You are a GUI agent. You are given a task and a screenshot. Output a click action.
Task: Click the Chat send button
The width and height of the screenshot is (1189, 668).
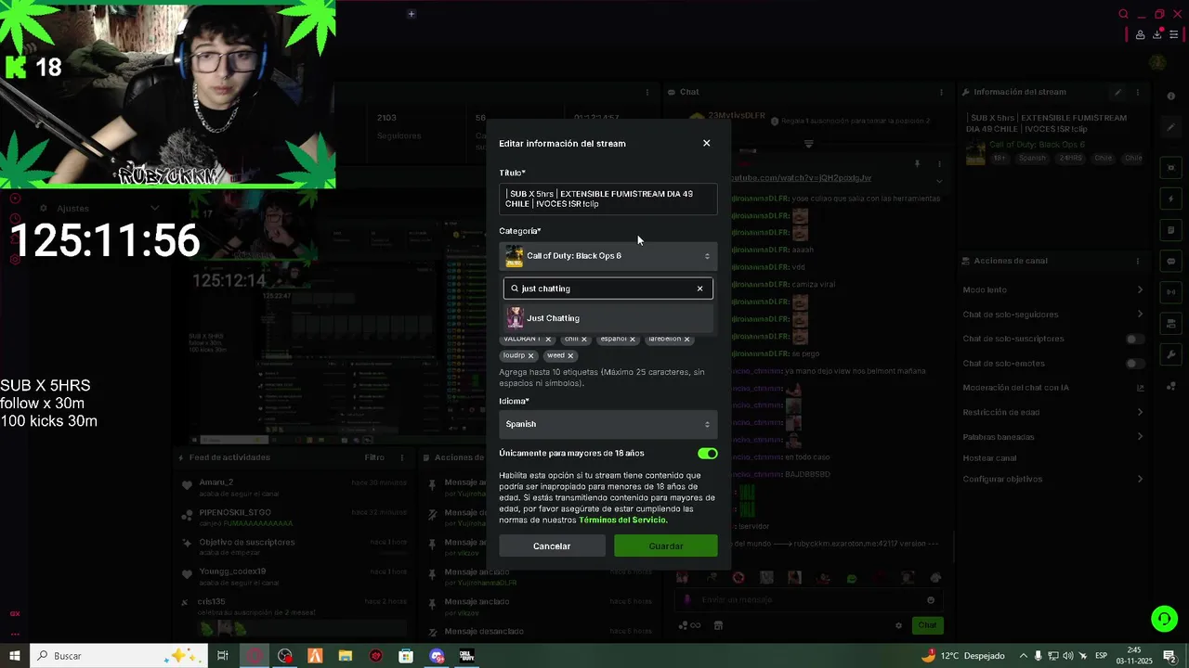[928, 625]
